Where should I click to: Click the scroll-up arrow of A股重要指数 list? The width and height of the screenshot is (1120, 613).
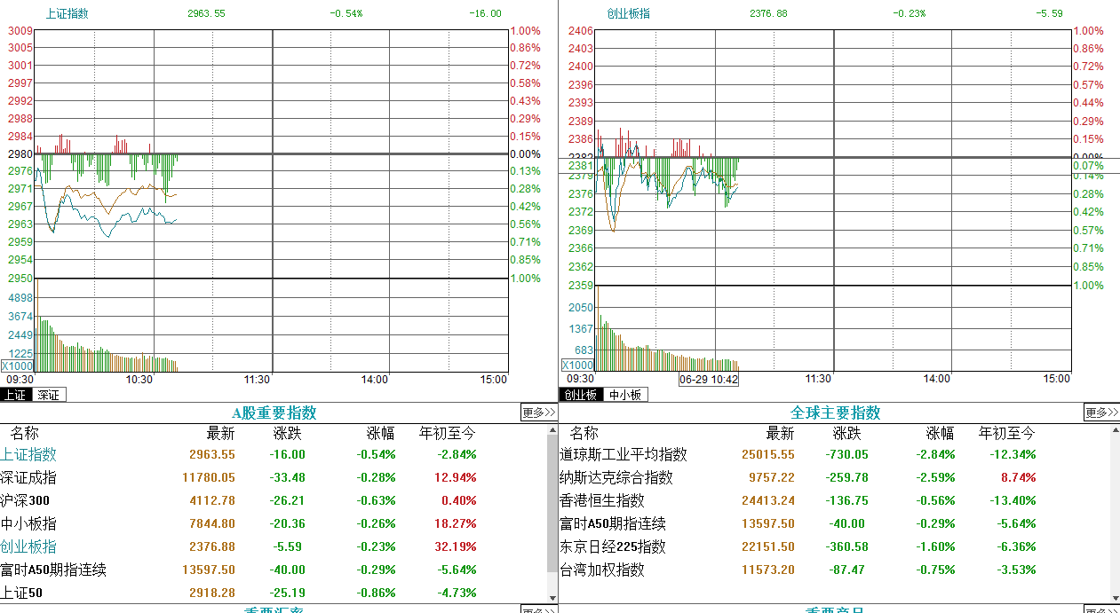(552, 430)
